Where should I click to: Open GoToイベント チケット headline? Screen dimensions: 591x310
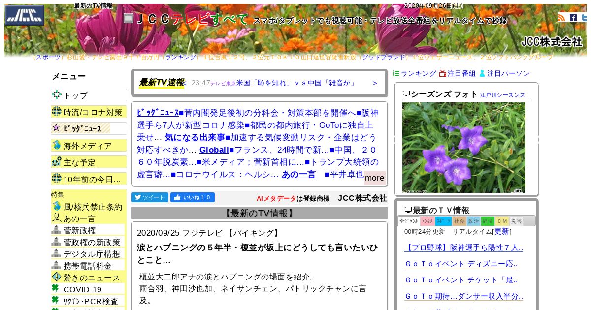pos(461,280)
